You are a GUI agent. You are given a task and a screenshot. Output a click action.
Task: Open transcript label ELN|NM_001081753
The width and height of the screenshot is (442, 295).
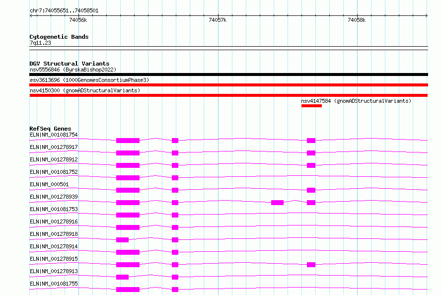(54, 209)
